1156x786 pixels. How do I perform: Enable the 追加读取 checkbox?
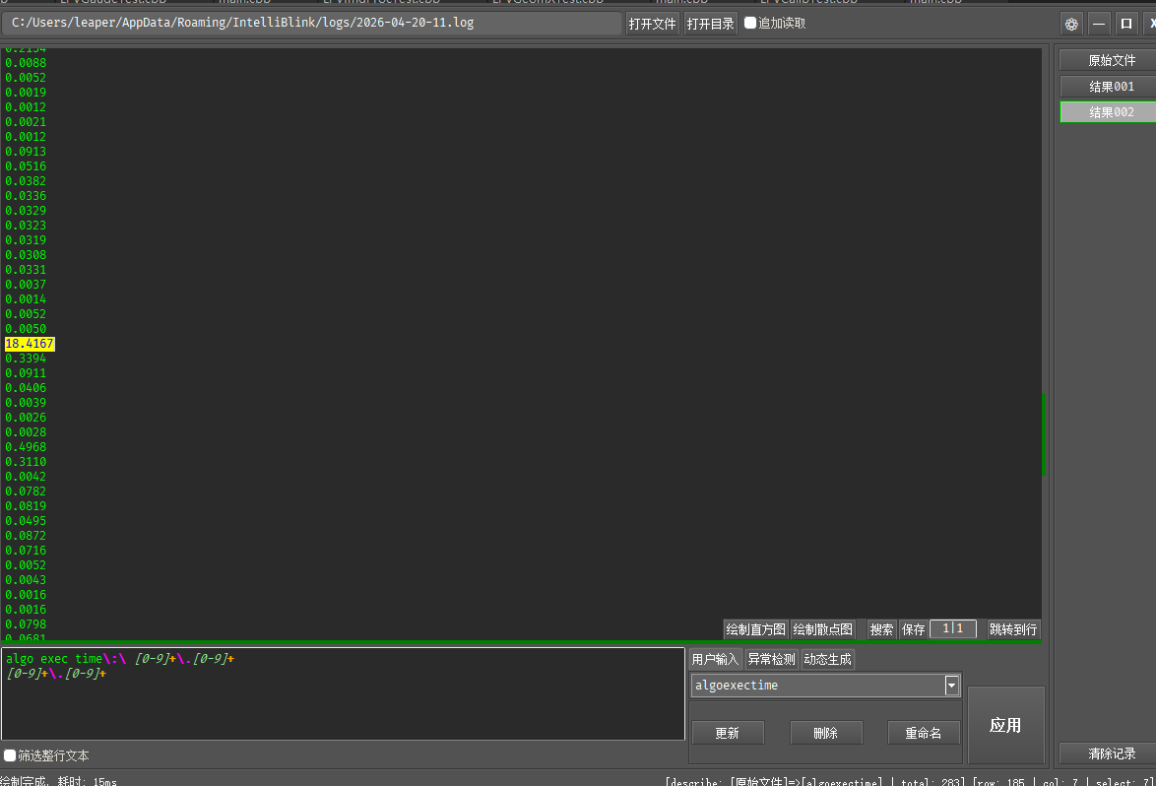pyautogui.click(x=750, y=23)
